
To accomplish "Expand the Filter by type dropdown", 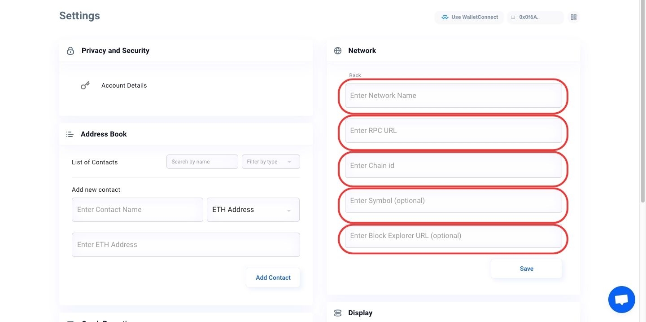I will [x=271, y=162].
